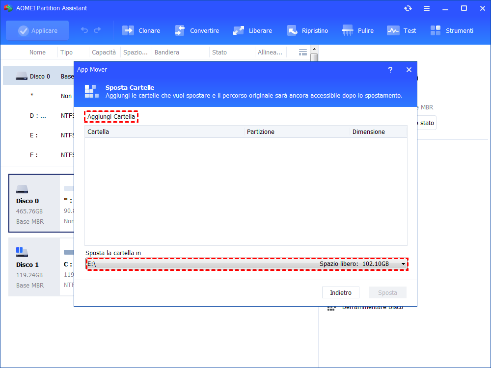Sort by Partizione column header
Image resolution: width=491 pixels, height=368 pixels.
pyautogui.click(x=297, y=131)
